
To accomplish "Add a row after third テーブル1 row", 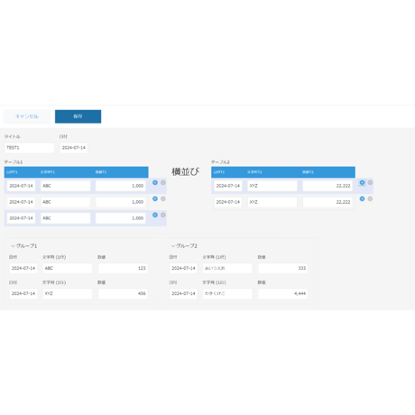I will (x=155, y=215).
